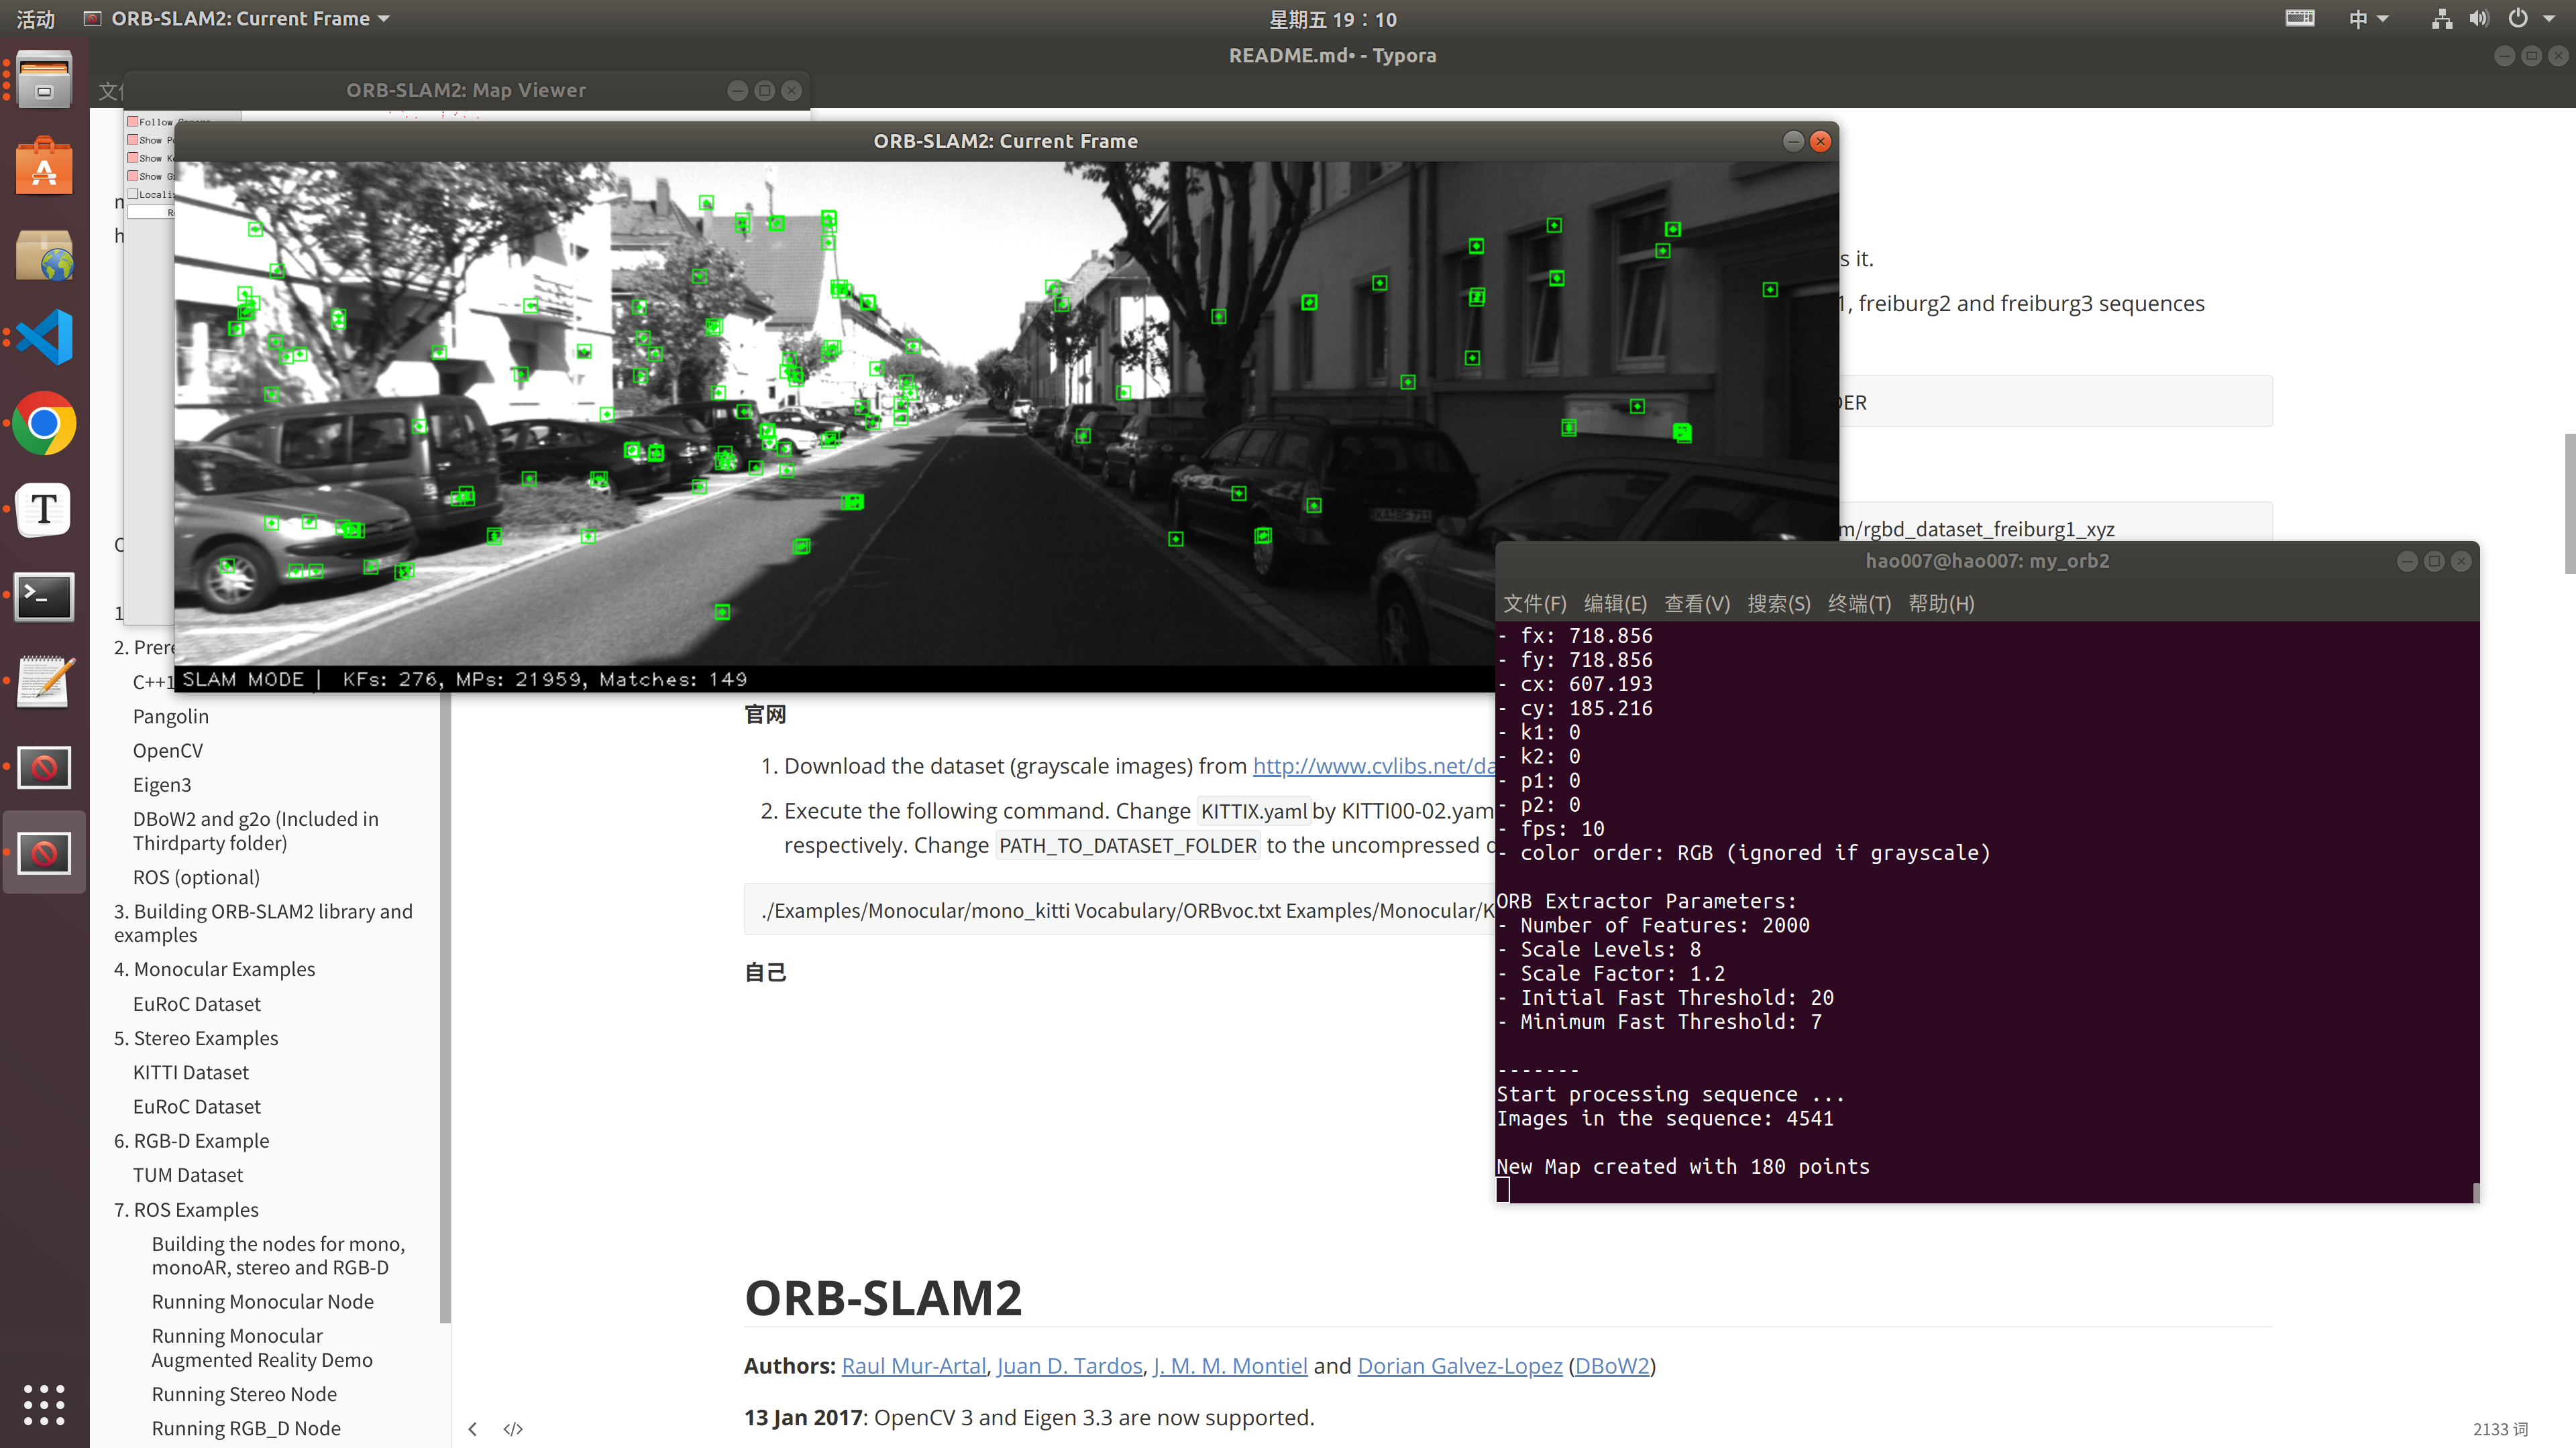The height and width of the screenshot is (1448, 2576).
Task: Jump to TUM Dataset in the outline
Action: click(188, 1174)
